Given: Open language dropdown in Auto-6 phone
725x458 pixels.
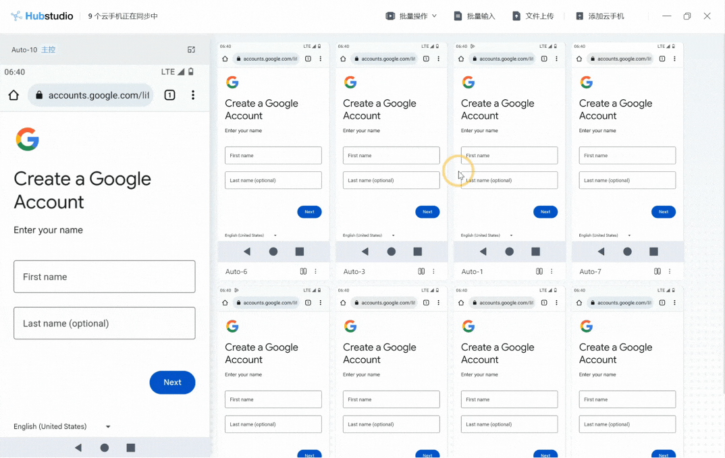Looking at the screenshot, I should pos(250,235).
